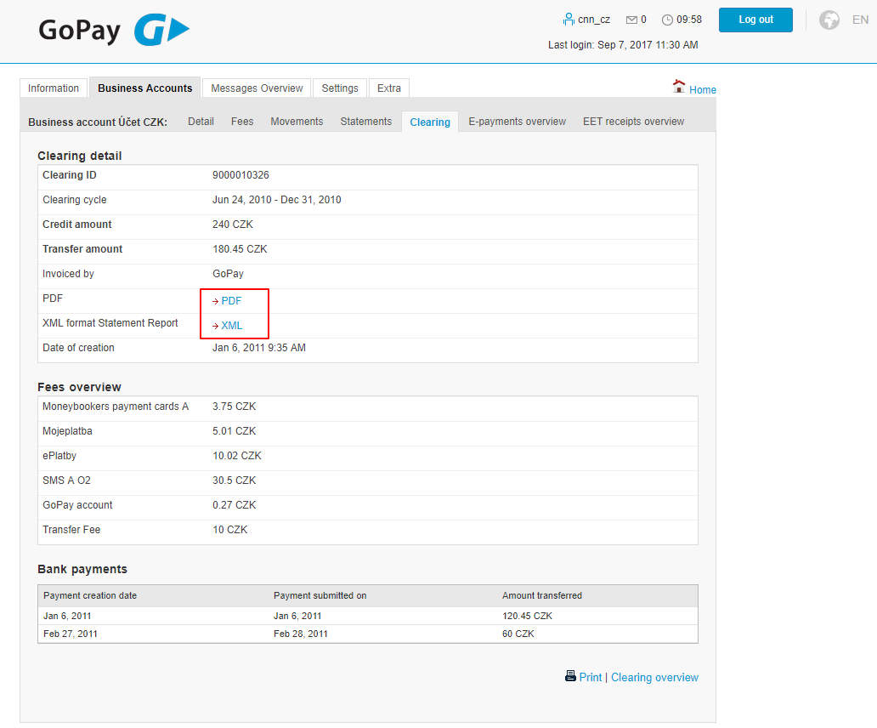This screenshot has height=728, width=877.
Task: Open the Clearing overview link
Action: pyautogui.click(x=654, y=677)
